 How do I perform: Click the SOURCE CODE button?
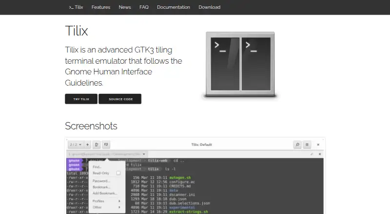pos(120,99)
